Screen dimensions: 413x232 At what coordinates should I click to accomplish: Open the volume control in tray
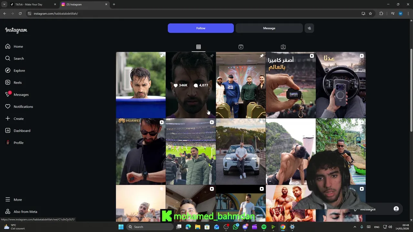(390, 227)
